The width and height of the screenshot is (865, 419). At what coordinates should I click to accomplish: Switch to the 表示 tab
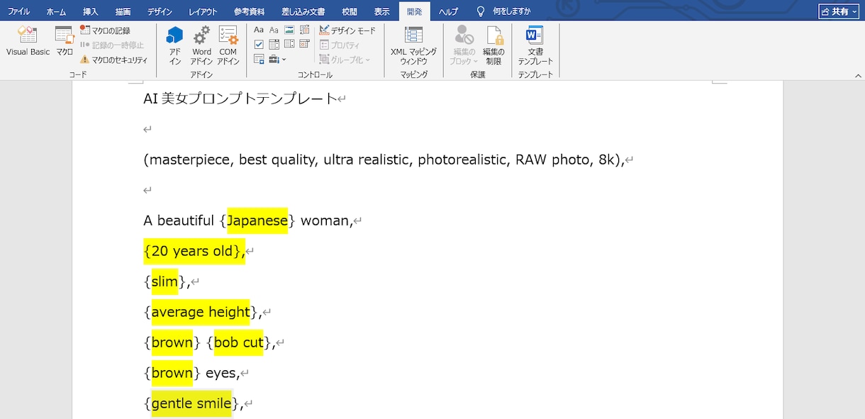coord(382,11)
